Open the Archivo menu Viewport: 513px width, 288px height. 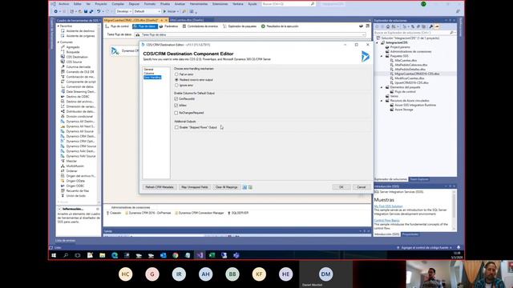pyautogui.click(x=63, y=4)
